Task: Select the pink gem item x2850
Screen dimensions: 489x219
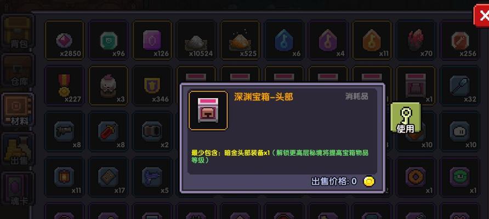Action: pyautogui.click(x=64, y=40)
